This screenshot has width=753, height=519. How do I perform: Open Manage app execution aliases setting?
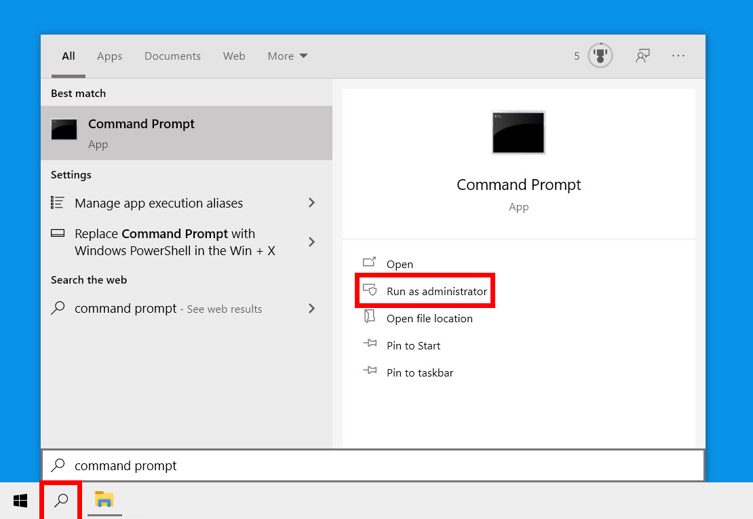(x=187, y=203)
